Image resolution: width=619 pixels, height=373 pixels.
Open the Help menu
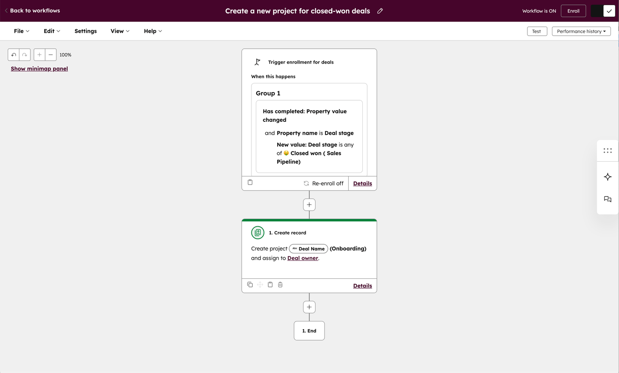pos(153,31)
